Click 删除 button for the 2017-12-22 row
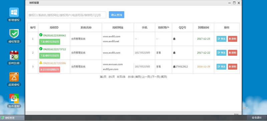267x121 pixels. (x=232, y=53)
